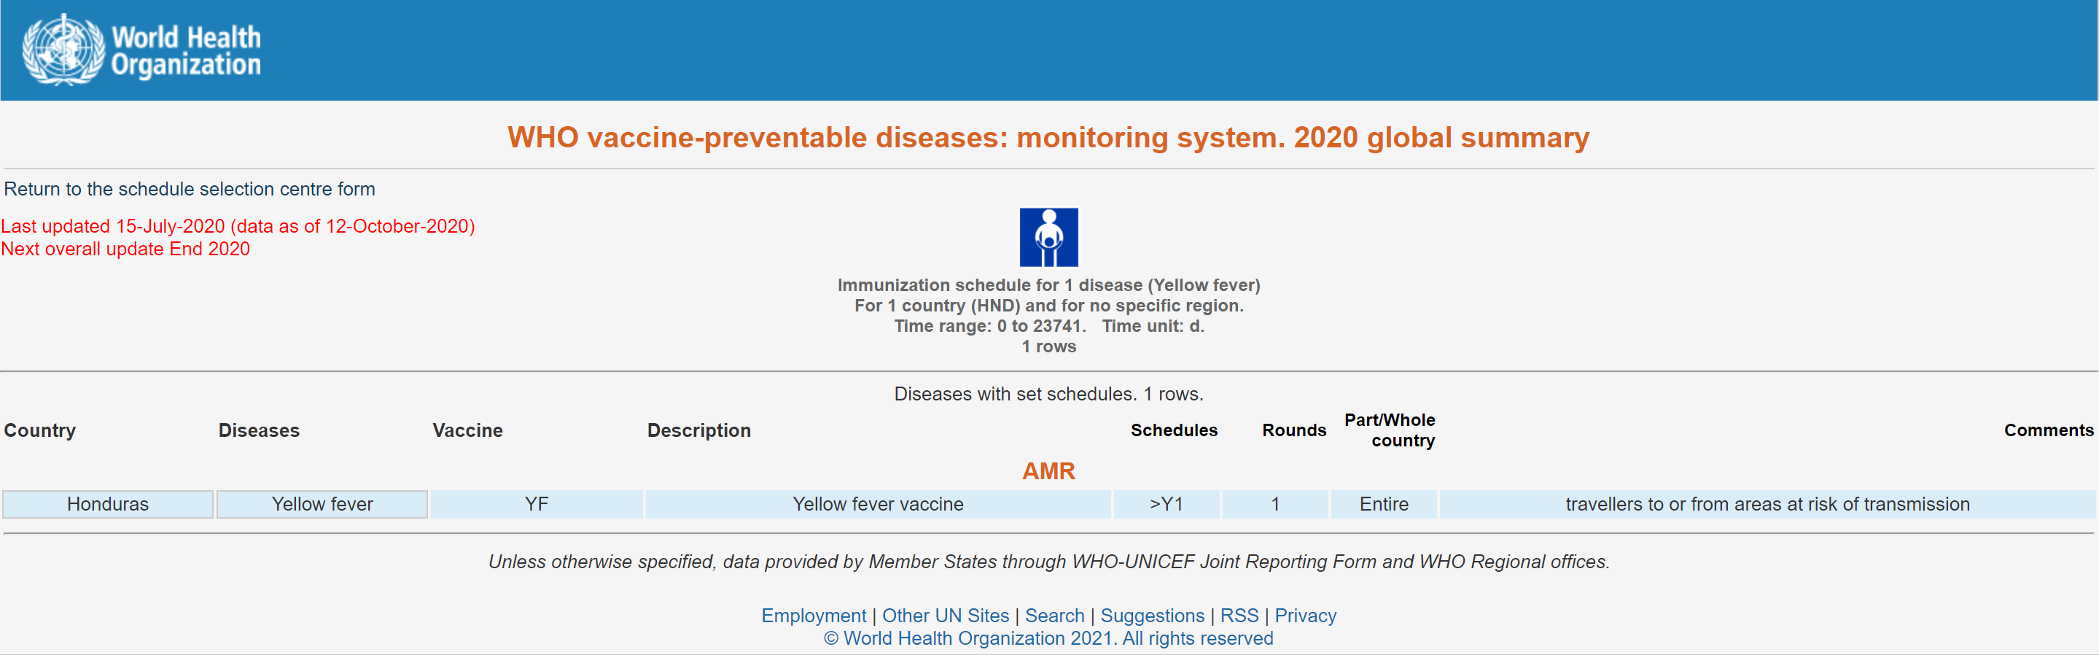This screenshot has height=655, width=2099.
Task: Click the Description column header
Action: [x=699, y=430]
